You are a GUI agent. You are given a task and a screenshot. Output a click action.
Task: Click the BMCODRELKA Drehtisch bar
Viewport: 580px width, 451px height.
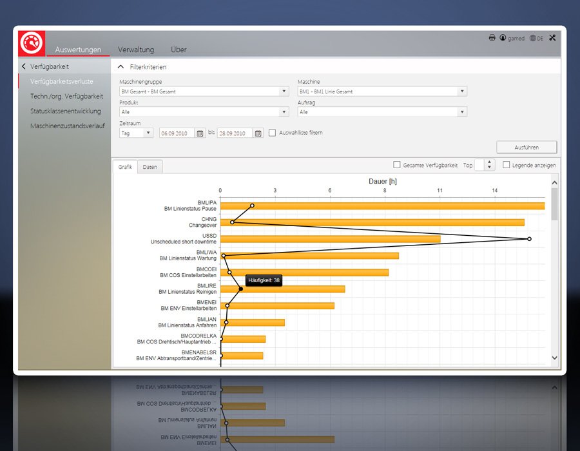click(x=243, y=340)
